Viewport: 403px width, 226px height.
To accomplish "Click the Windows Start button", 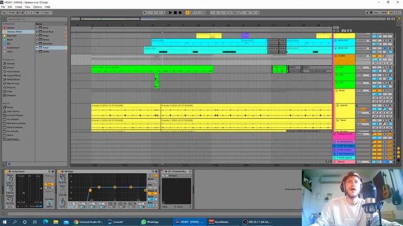I will point(4,222).
